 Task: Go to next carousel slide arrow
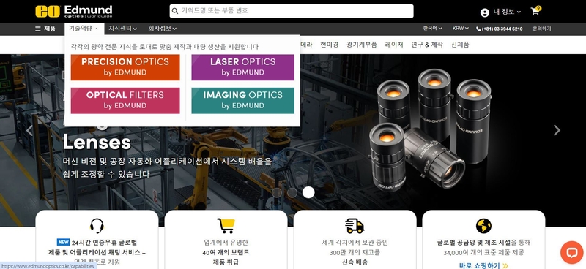(557, 130)
